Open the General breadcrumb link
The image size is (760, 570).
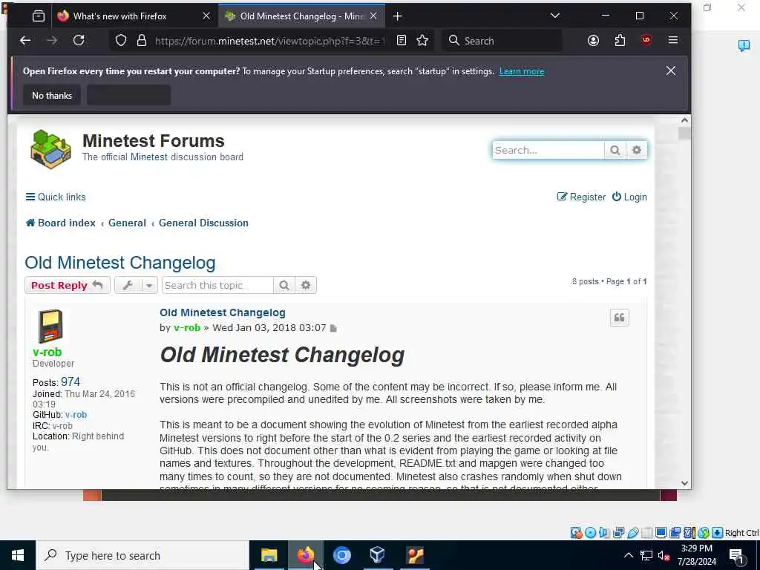click(x=127, y=223)
